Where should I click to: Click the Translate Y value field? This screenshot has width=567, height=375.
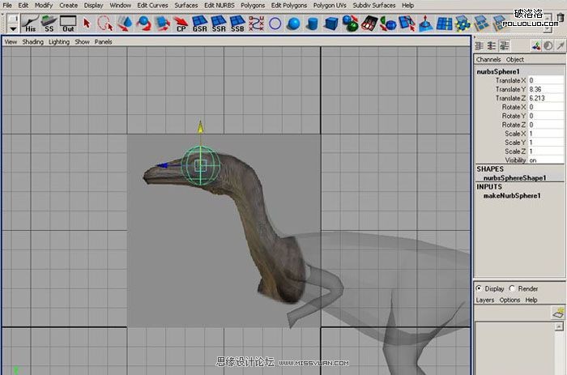(x=545, y=89)
